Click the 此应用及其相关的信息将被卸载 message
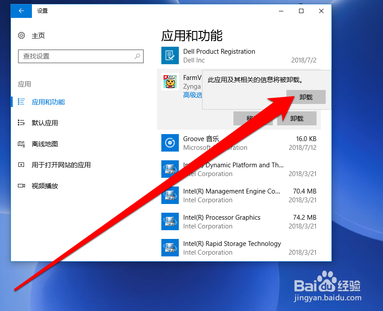Viewport: 383px width, 311px height. coord(255,80)
